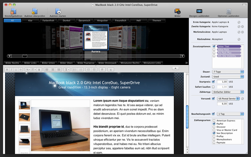Toggle the Bearbeitungszeit checkbox

pyautogui.click(x=213, y=114)
